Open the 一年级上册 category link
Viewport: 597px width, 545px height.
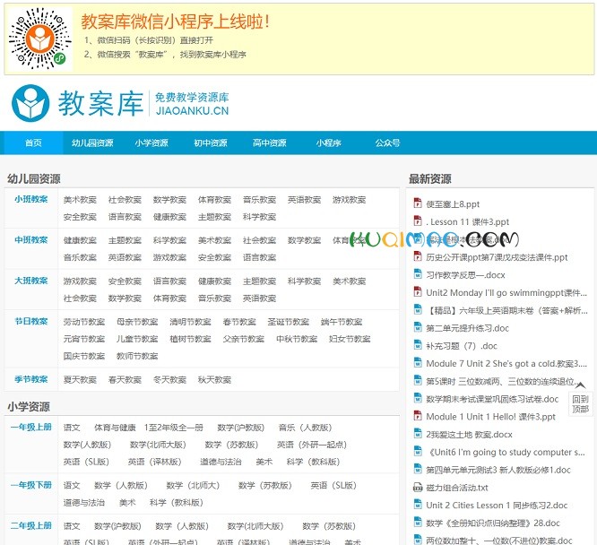tap(30, 427)
